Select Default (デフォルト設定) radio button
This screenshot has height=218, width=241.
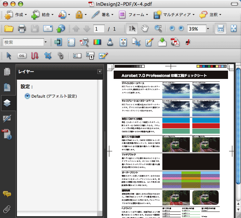[27, 96]
